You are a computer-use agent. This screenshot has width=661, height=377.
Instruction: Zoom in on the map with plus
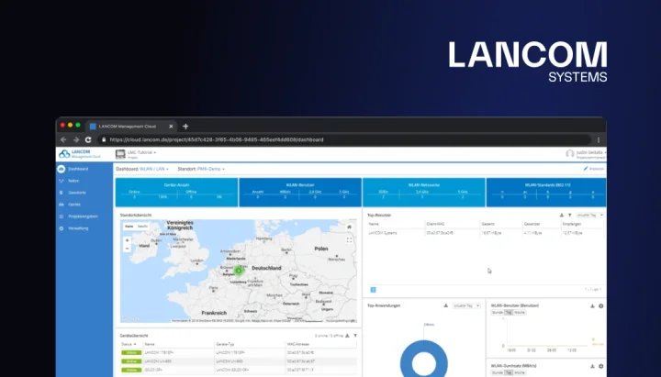click(128, 240)
